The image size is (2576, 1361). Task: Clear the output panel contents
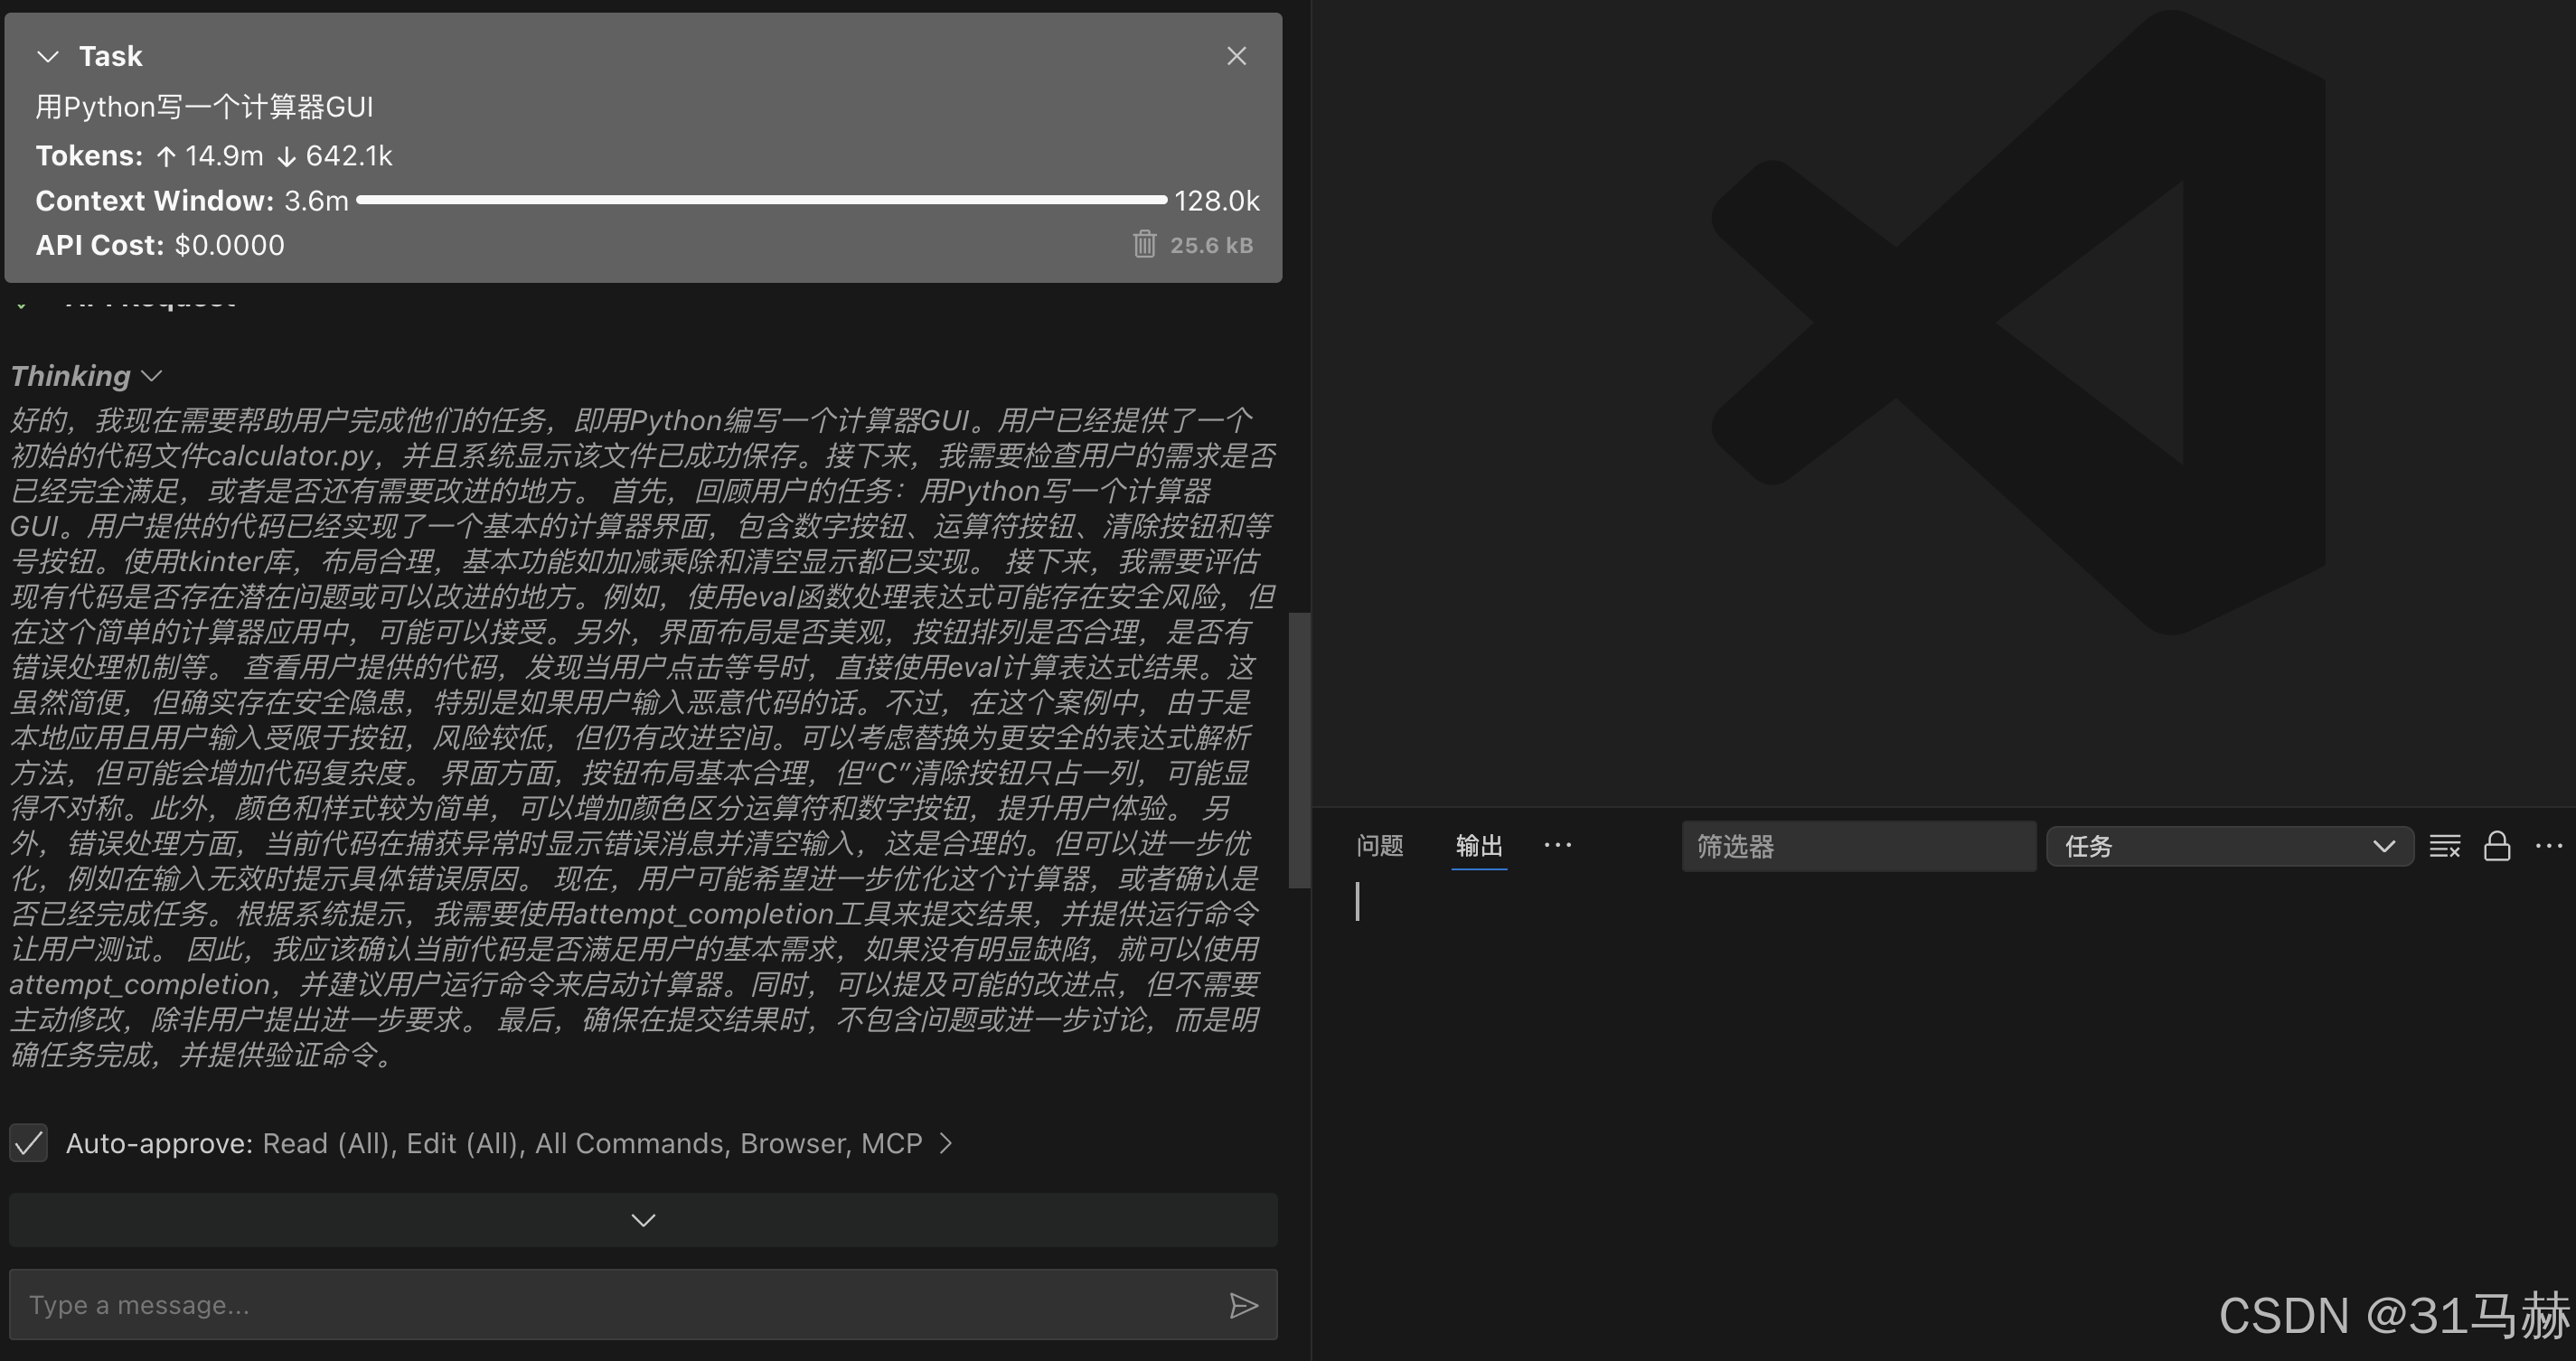click(2444, 846)
